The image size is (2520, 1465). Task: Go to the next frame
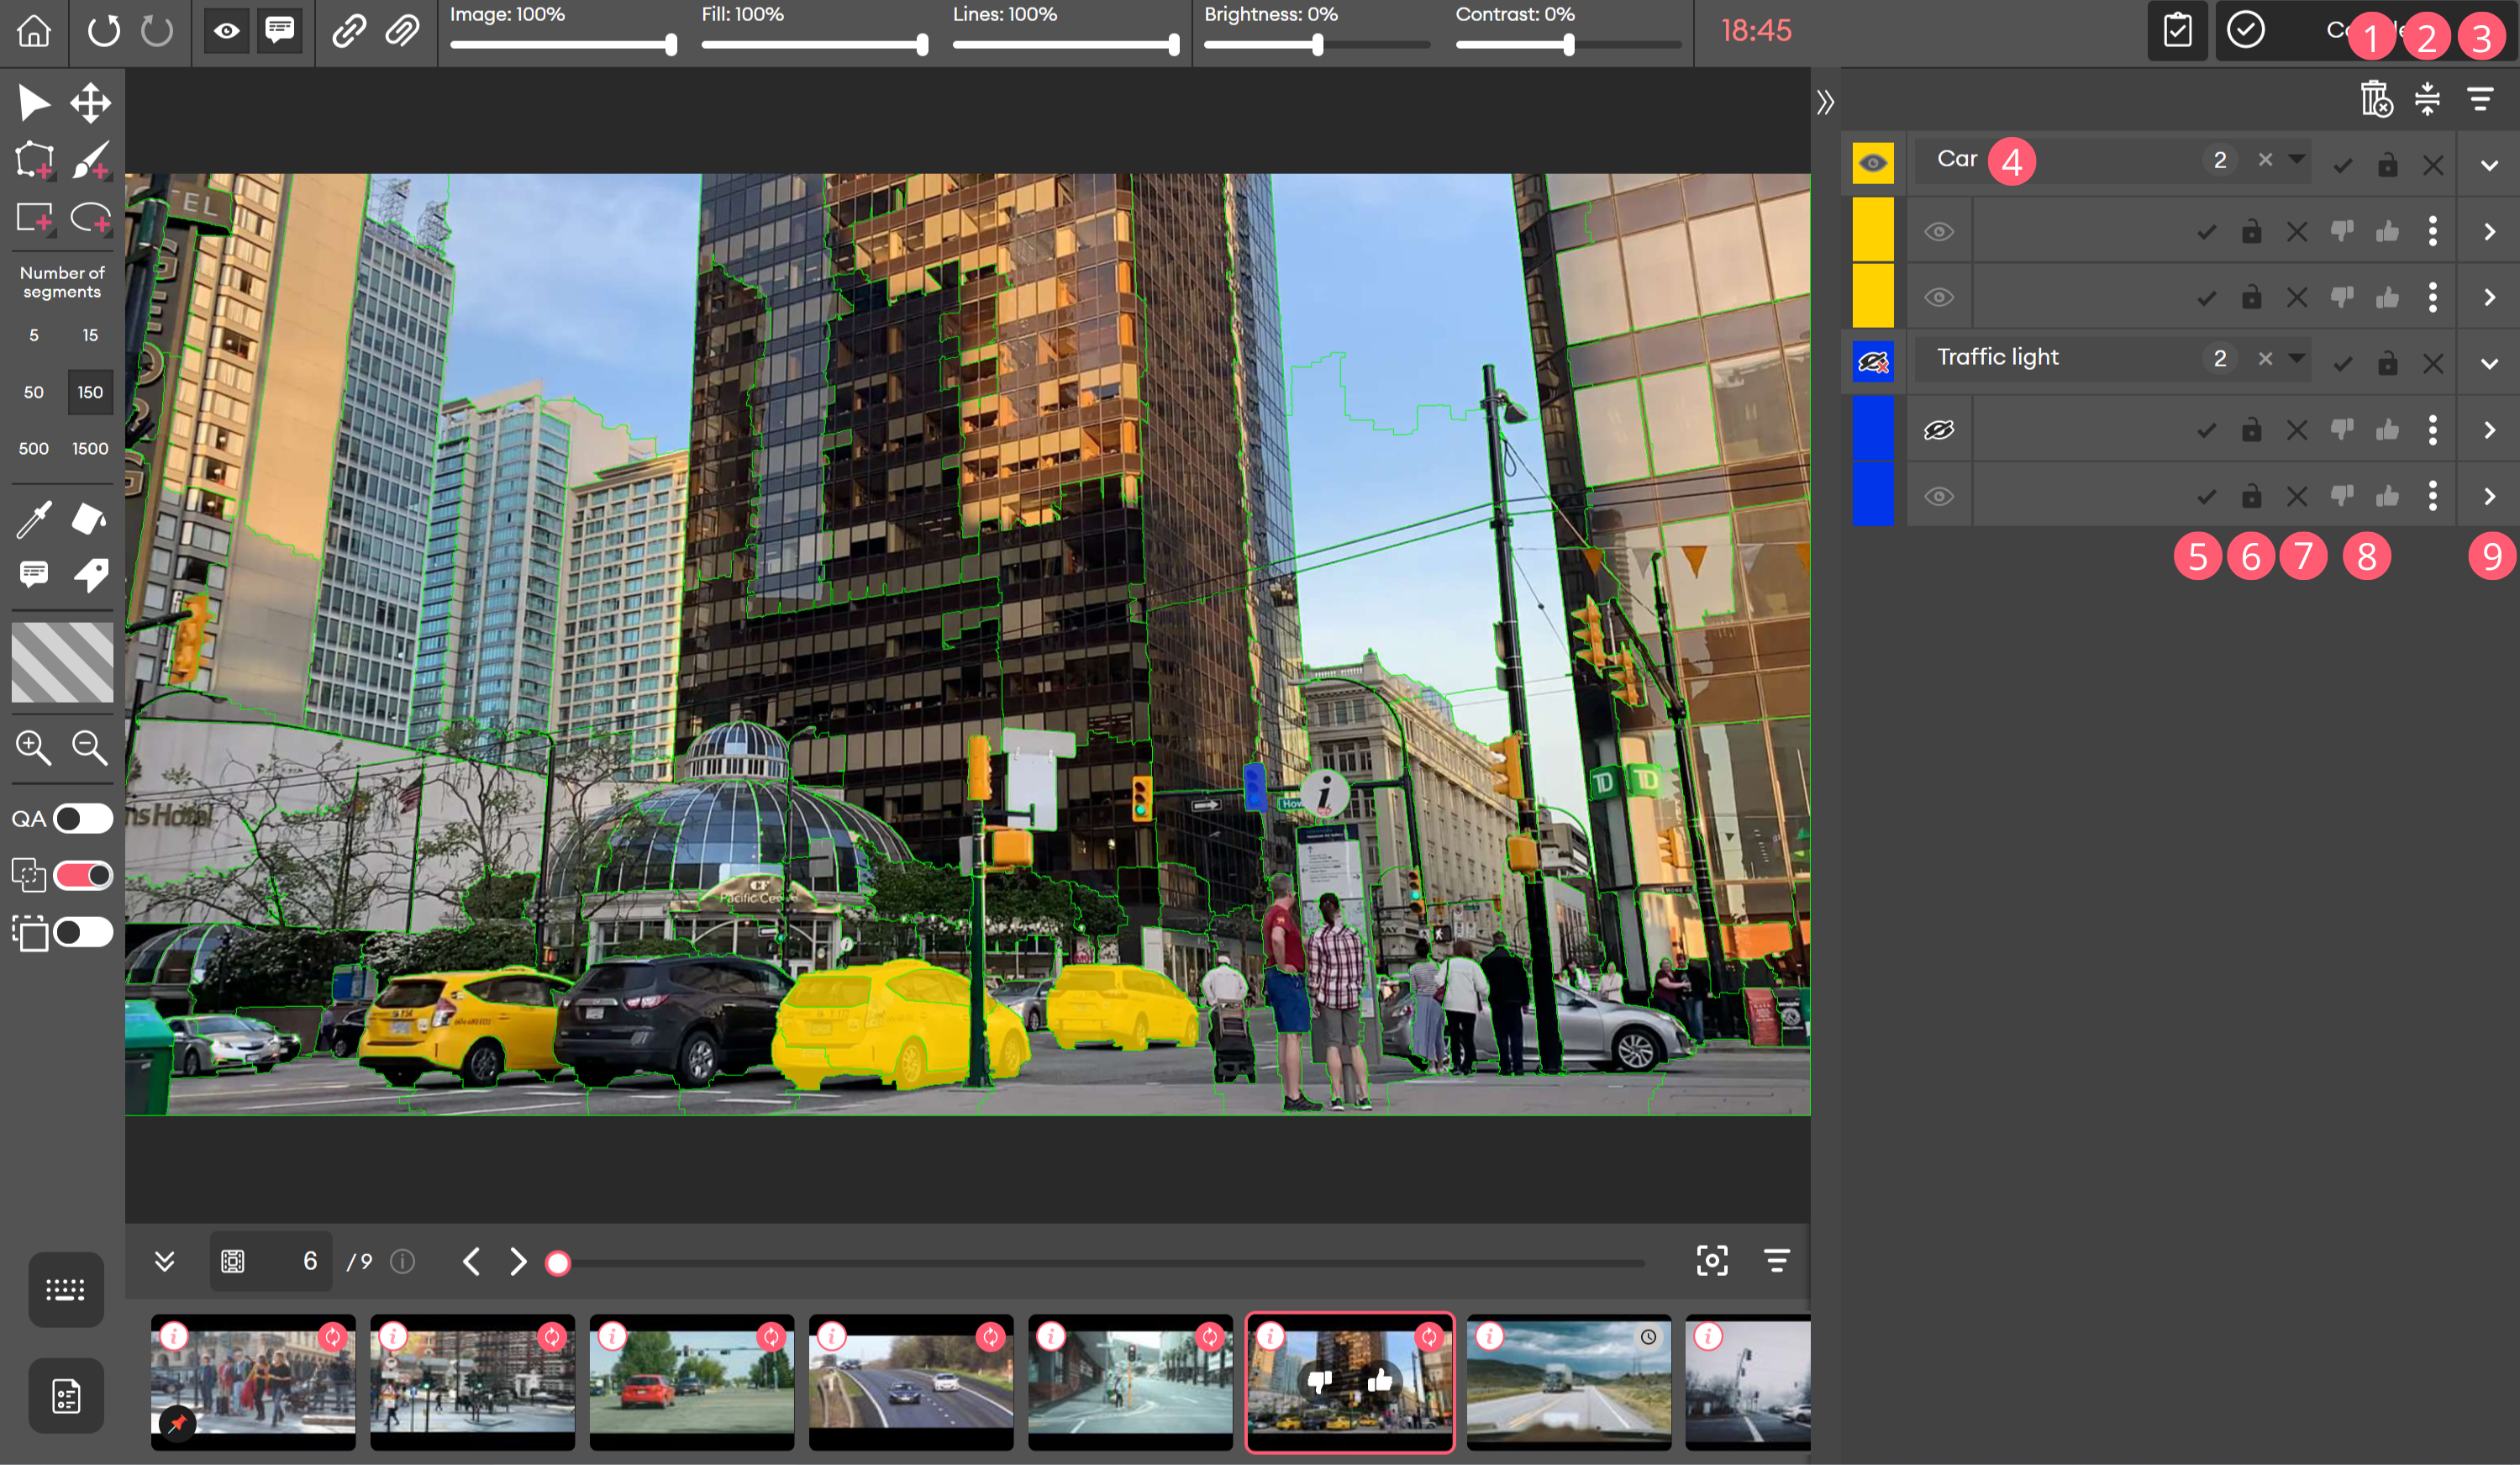click(x=518, y=1261)
